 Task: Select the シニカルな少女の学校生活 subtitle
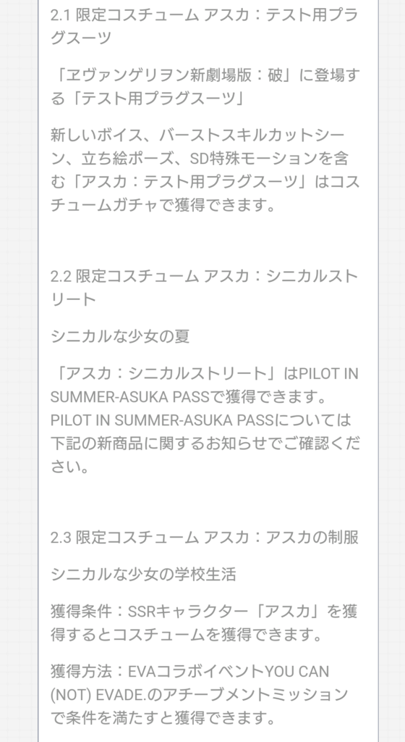click(x=143, y=574)
